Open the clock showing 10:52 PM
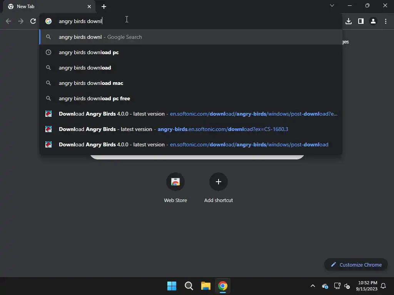The height and width of the screenshot is (295, 394). tap(367, 286)
